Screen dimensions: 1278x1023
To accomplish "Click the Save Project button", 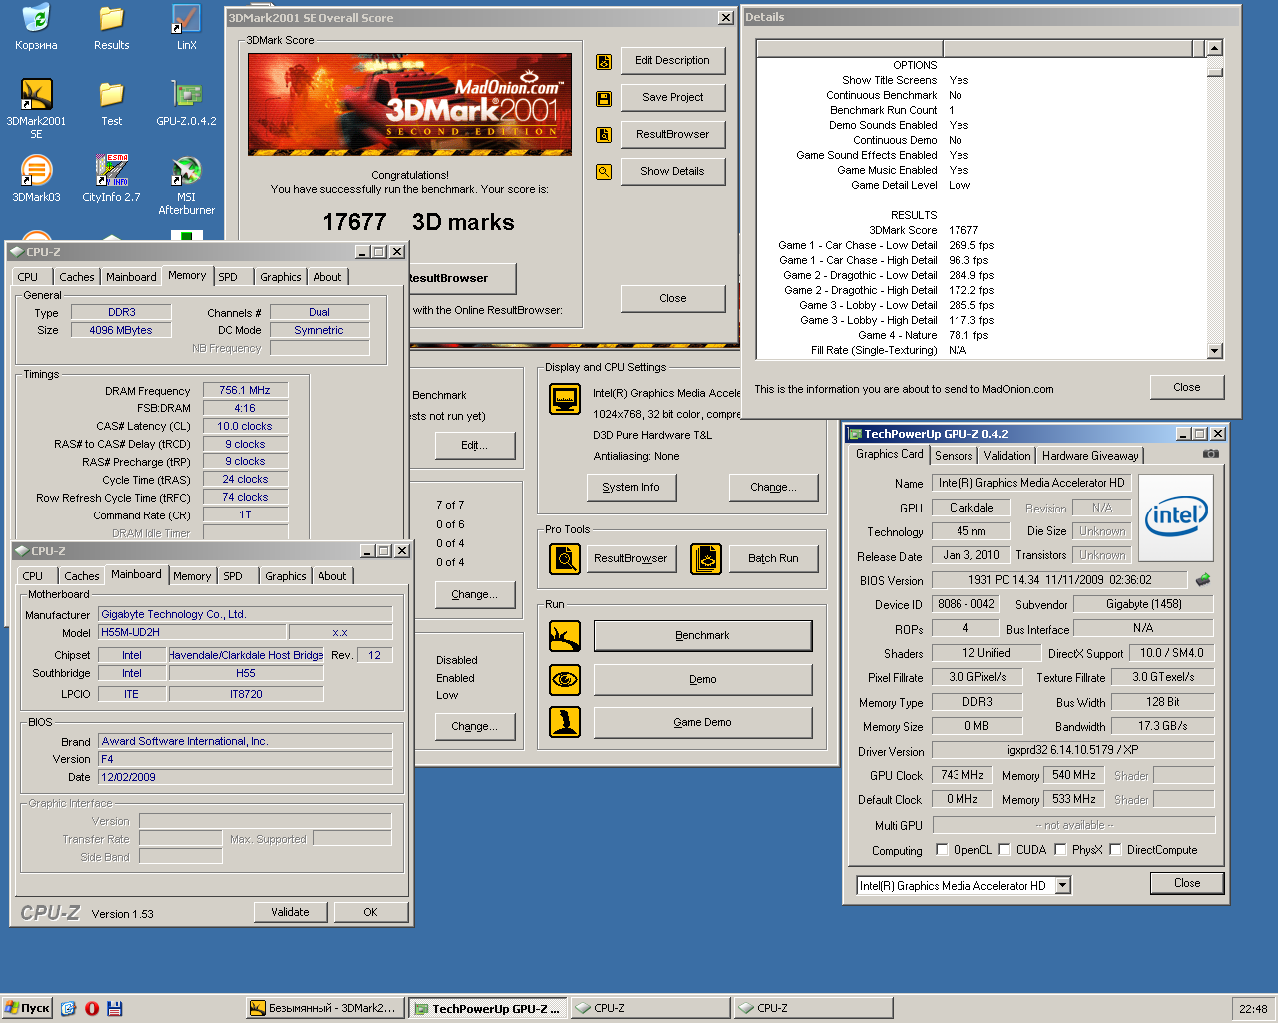I will pos(673,98).
